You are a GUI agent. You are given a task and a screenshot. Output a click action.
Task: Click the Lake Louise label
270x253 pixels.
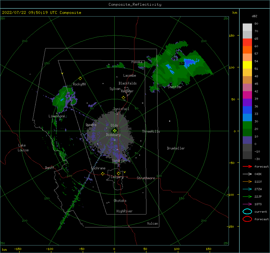(x=23, y=148)
